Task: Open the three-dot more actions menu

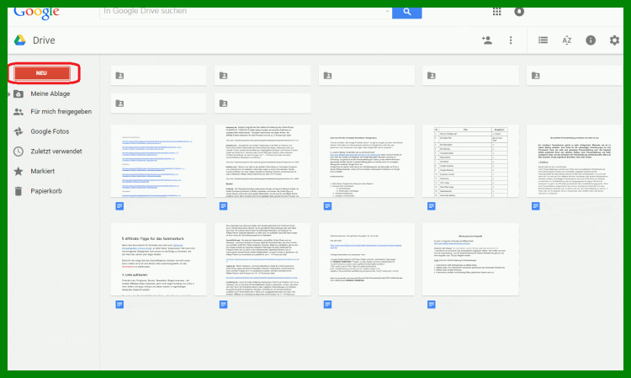Action: point(511,40)
